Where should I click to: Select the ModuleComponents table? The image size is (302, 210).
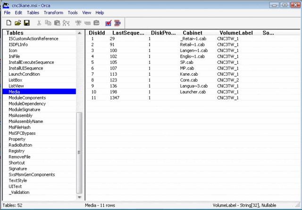27,98
